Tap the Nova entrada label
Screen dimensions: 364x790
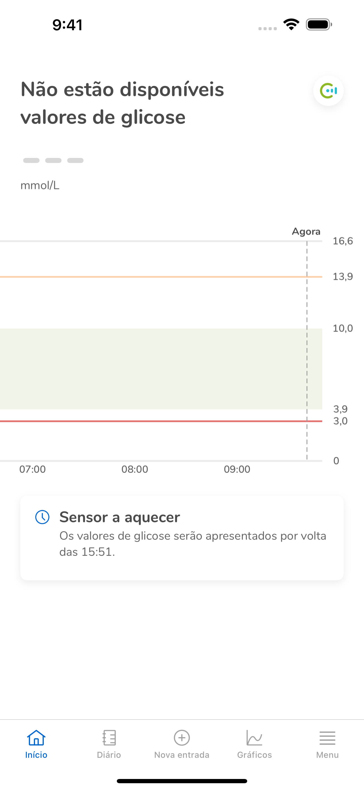click(182, 755)
